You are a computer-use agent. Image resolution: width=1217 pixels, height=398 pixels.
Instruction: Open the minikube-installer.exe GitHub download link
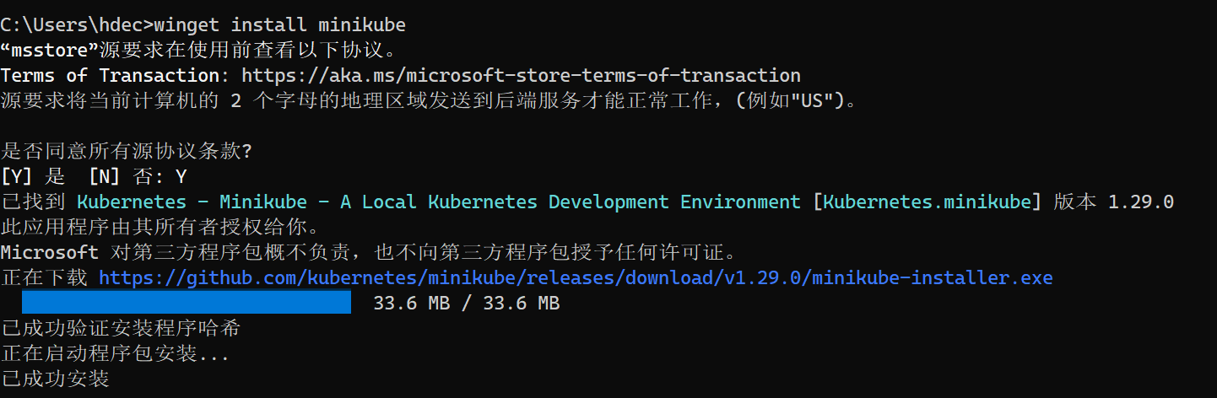[x=576, y=277]
